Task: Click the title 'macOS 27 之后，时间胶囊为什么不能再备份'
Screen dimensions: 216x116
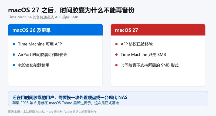Action: click(71, 10)
